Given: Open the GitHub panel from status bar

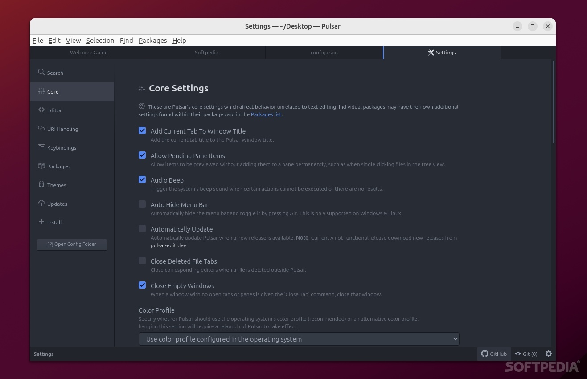Looking at the screenshot, I should [x=493, y=354].
